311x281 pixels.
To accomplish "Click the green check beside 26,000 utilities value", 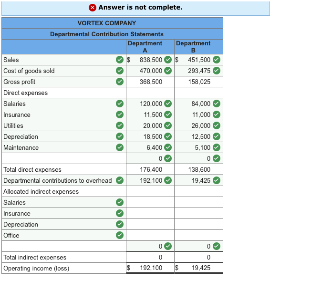I will 217,125.
